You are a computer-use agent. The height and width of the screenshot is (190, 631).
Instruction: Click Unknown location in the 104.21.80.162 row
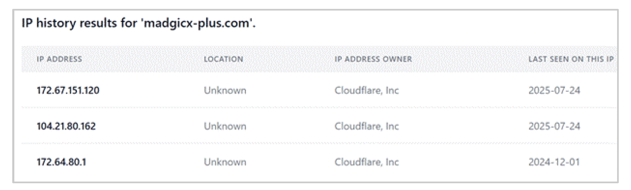[225, 126]
